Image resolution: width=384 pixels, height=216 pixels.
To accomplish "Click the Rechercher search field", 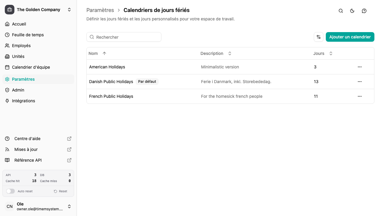I will tap(124, 37).
